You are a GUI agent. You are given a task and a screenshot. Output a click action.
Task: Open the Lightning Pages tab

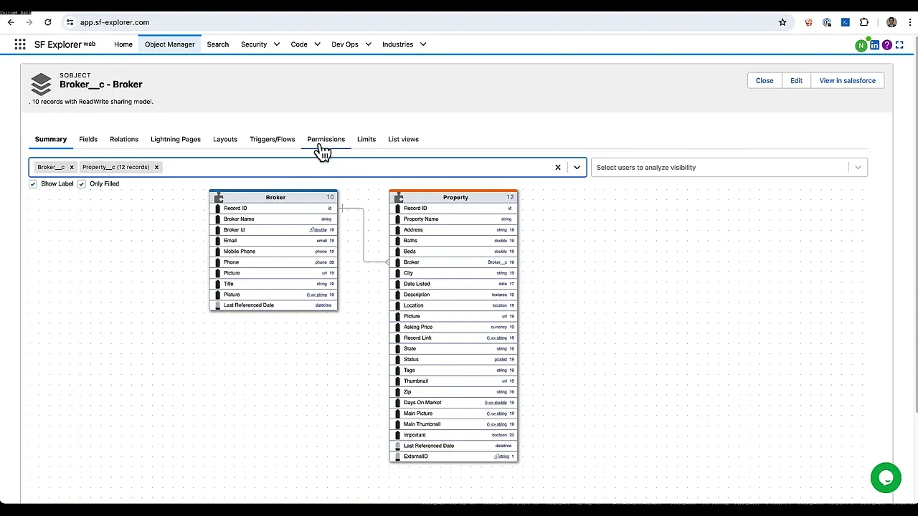176,139
